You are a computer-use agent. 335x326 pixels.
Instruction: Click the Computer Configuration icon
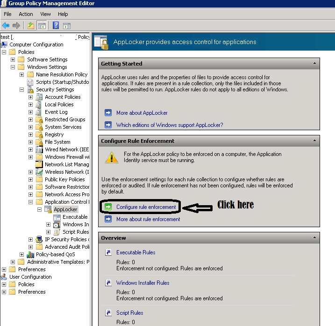click(4, 44)
